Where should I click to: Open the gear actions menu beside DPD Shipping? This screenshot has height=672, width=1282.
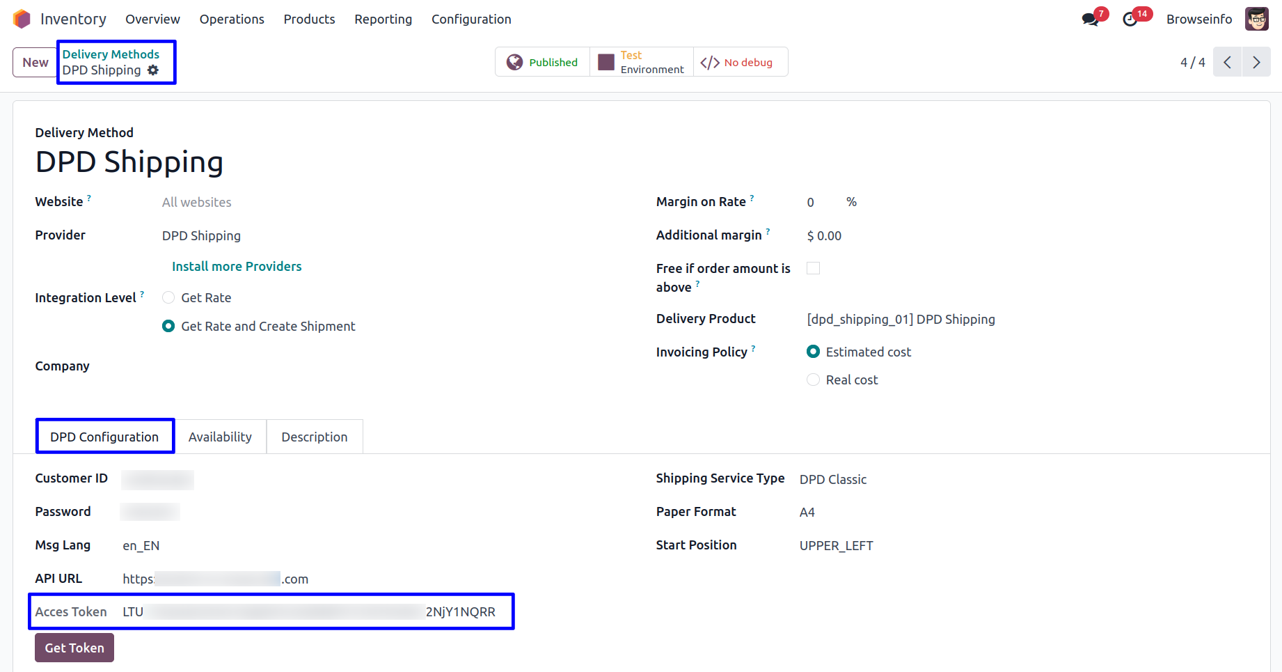point(153,70)
